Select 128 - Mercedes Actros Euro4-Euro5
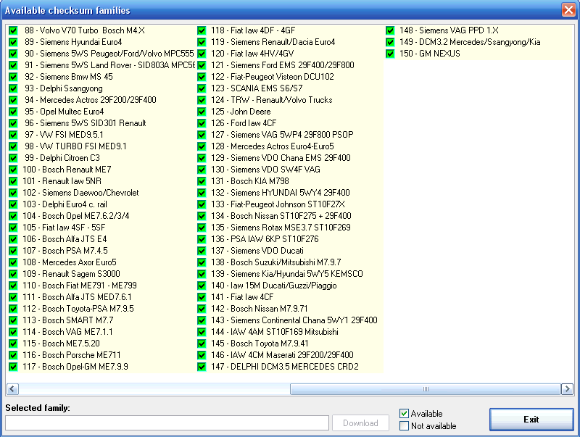580x437 pixels. click(x=273, y=146)
